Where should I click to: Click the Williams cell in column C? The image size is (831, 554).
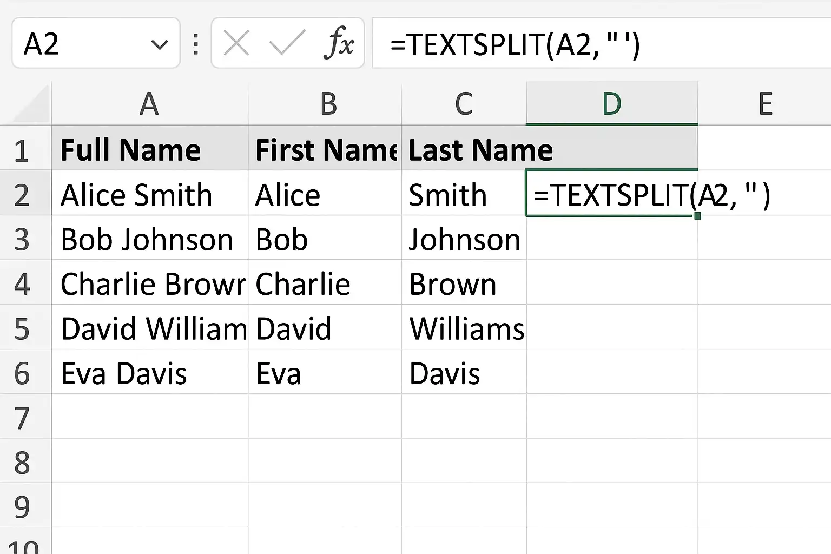click(464, 327)
